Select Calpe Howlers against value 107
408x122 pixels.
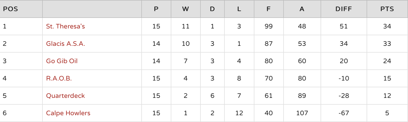coord(302,113)
